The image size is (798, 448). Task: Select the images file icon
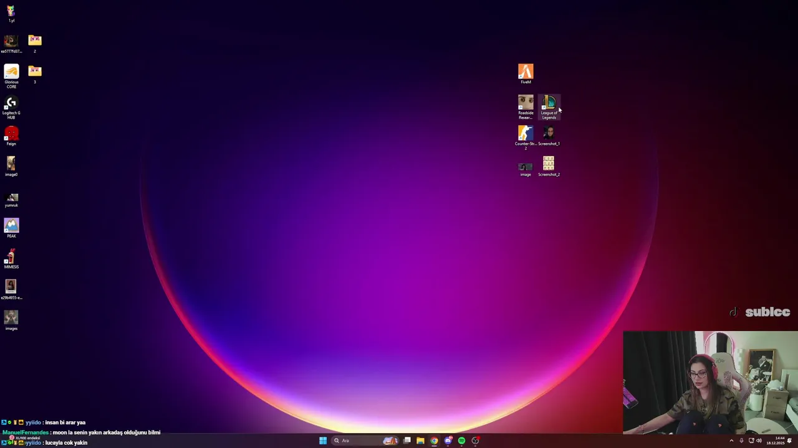point(11,320)
